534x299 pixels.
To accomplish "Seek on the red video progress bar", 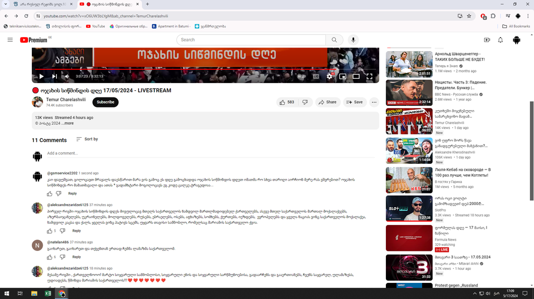I will click(205, 69).
